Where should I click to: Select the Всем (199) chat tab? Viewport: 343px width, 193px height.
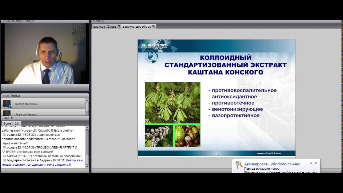(11, 124)
